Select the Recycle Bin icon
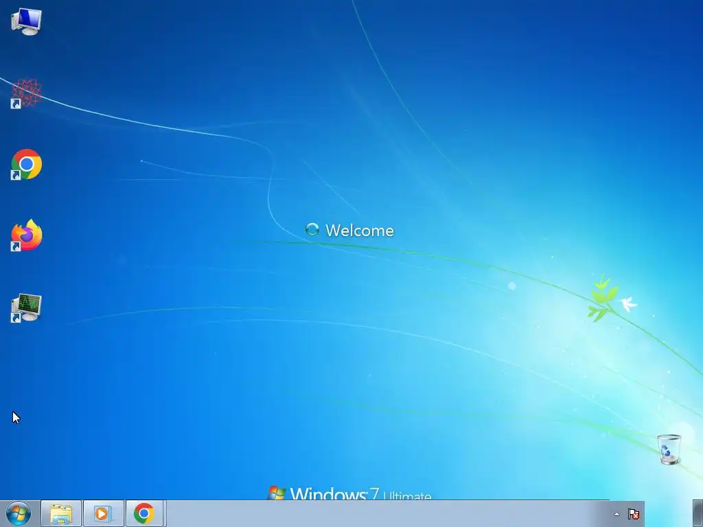 tap(669, 449)
